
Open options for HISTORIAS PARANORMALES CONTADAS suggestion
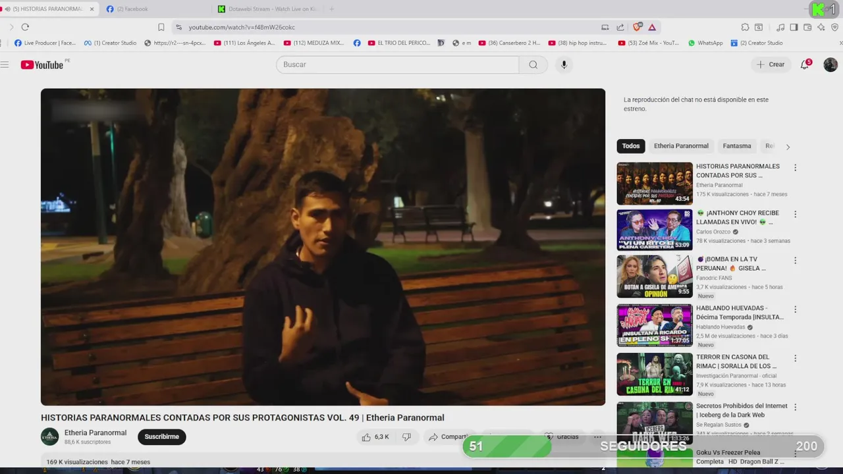point(795,168)
